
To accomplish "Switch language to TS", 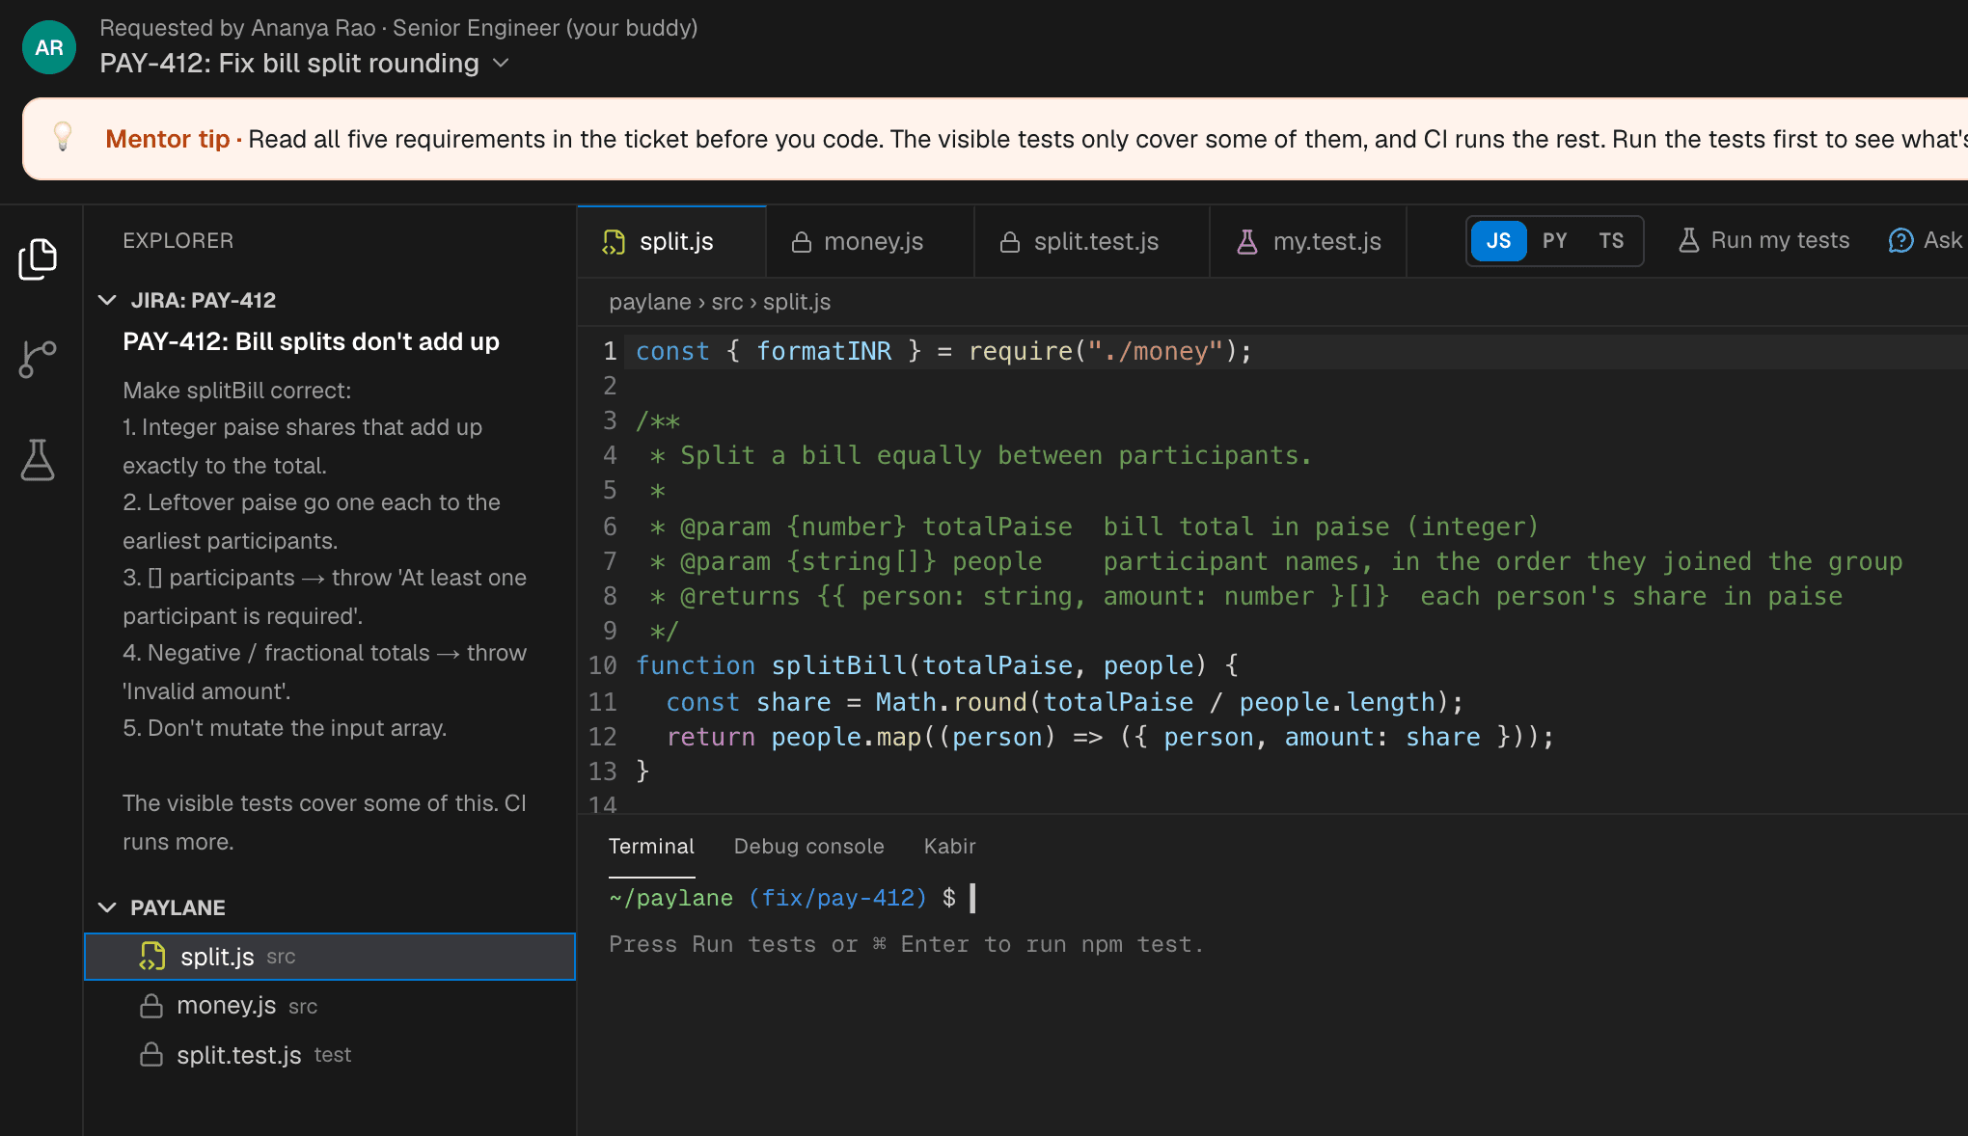I will point(1611,241).
